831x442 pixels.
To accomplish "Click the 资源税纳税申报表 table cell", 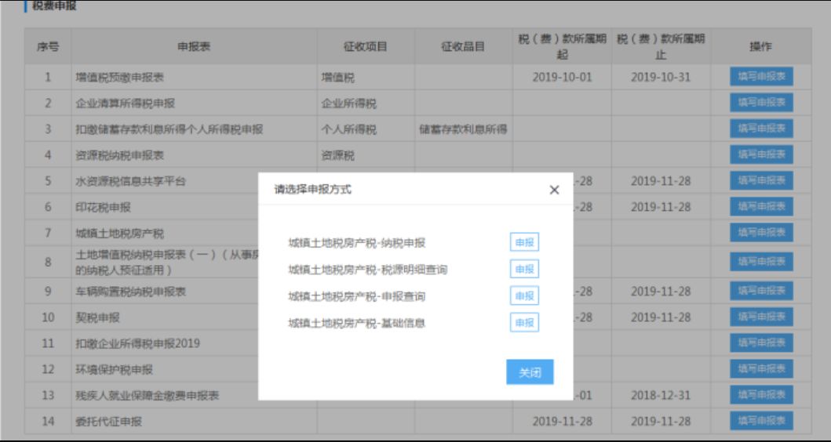I will [194, 155].
